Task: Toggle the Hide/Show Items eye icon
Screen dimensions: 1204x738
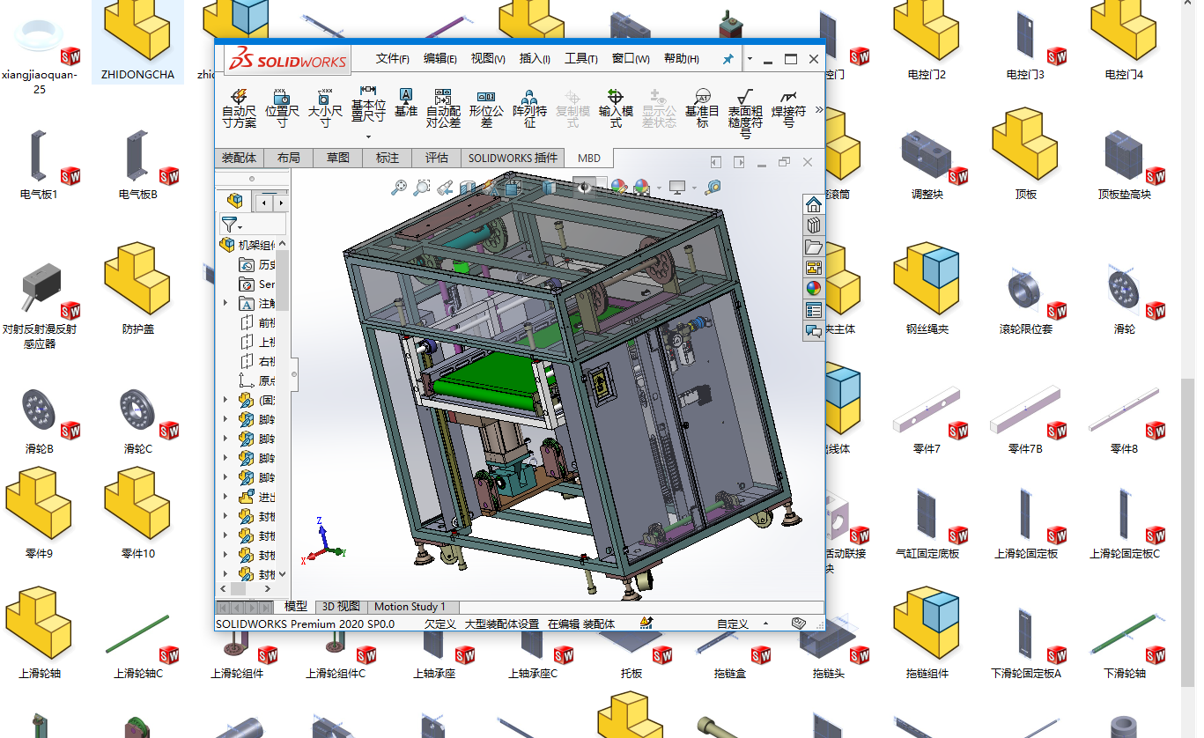Action: [x=584, y=187]
